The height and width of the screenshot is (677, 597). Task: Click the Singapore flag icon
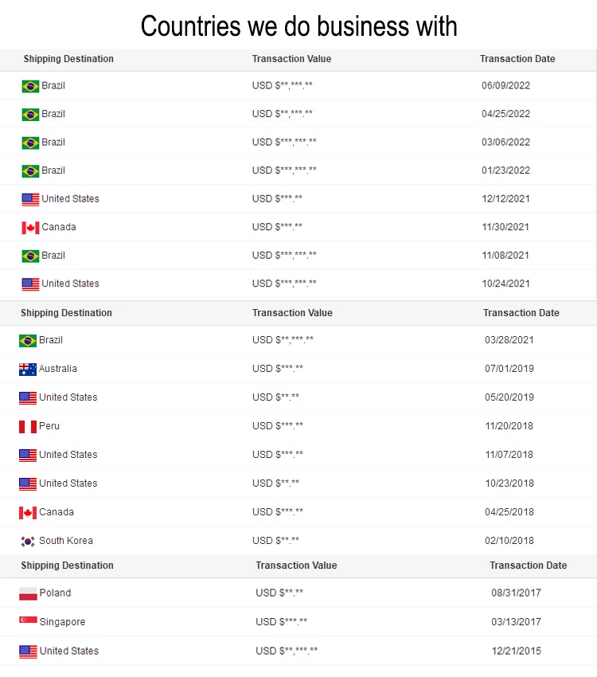point(28,621)
